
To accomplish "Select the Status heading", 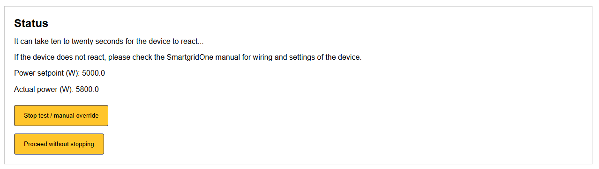I will coord(31,23).
